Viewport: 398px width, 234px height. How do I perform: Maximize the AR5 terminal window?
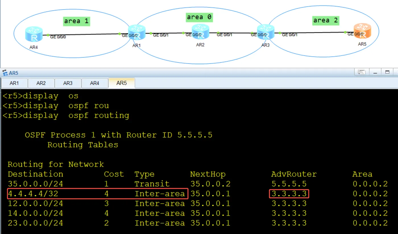click(x=387, y=72)
